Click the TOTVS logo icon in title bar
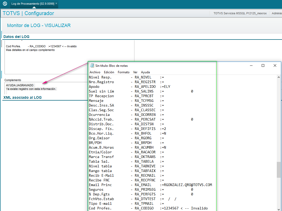Image resolution: width=282 pixels, height=211 pixels. pos(5,4)
